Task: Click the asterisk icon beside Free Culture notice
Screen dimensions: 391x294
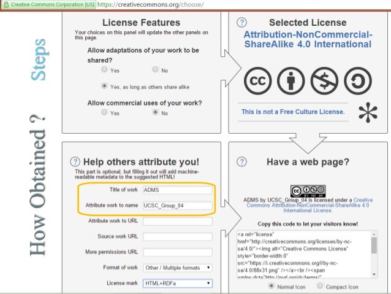Action: point(368,112)
